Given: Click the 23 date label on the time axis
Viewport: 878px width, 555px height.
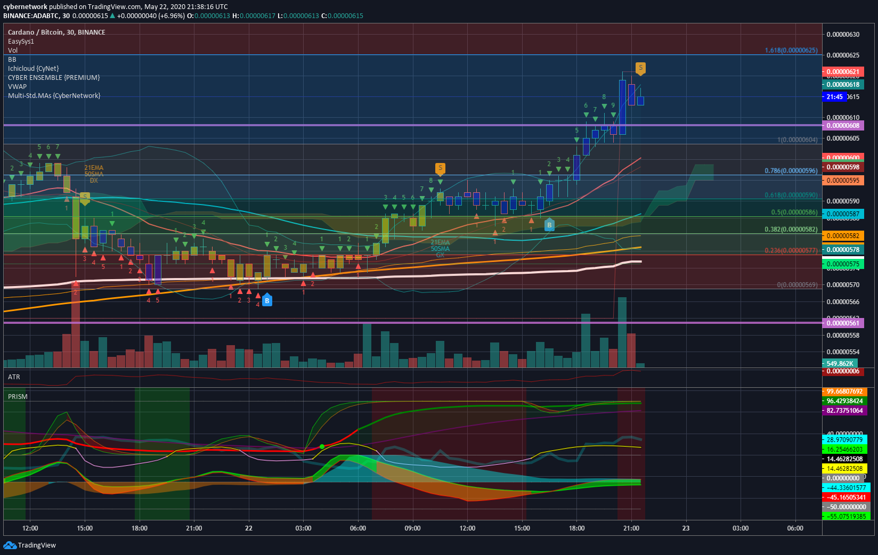Looking at the screenshot, I should [686, 528].
